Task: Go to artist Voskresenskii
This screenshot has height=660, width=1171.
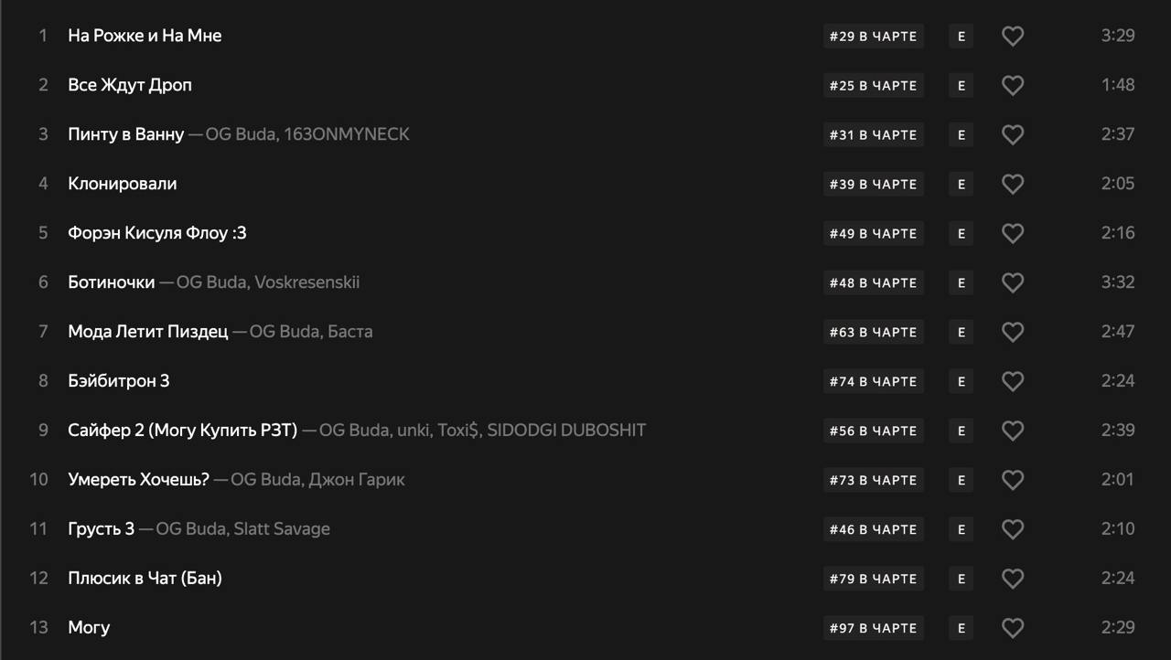Action: (x=306, y=282)
